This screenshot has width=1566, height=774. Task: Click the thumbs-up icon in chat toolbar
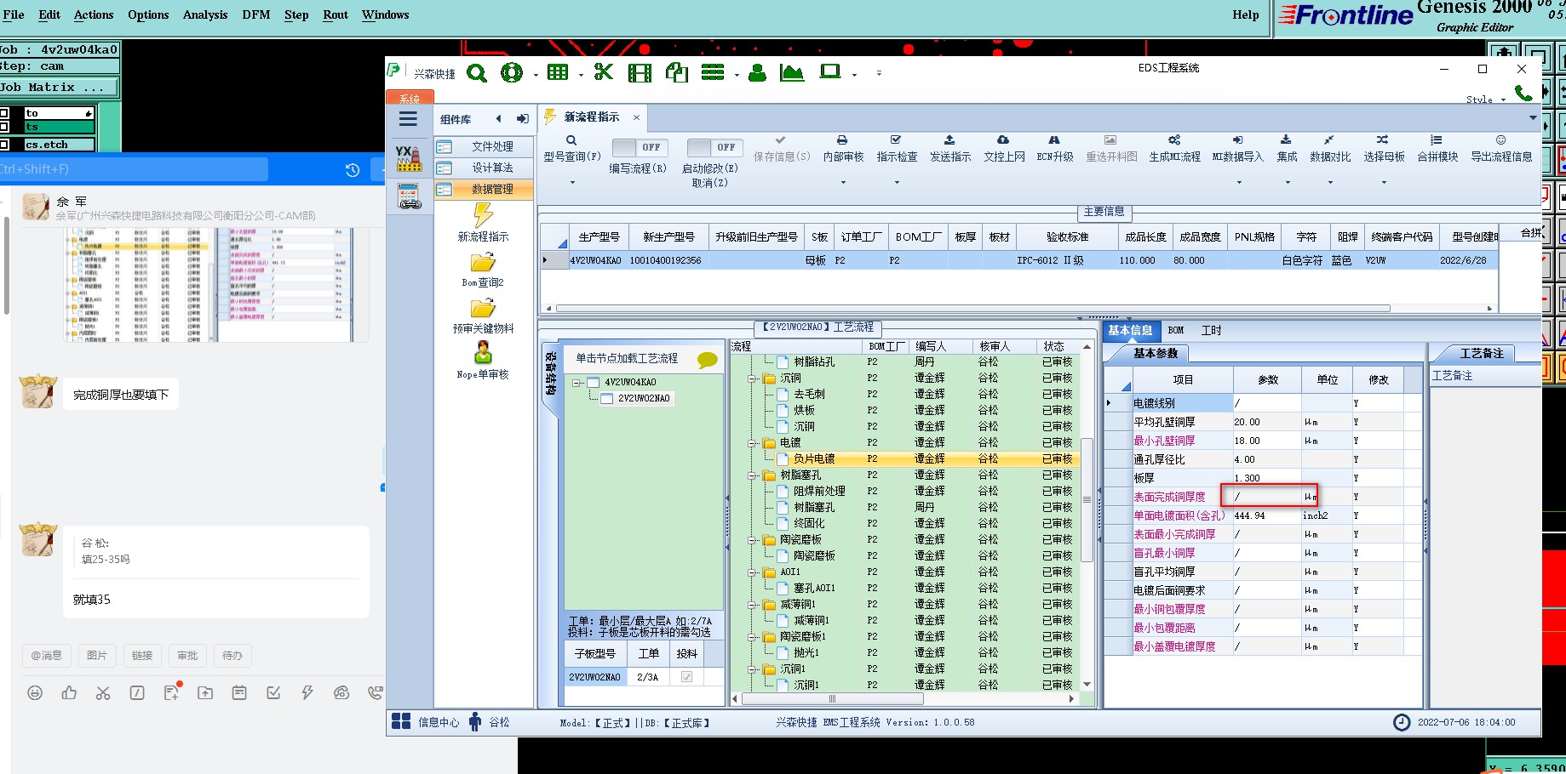tap(69, 693)
